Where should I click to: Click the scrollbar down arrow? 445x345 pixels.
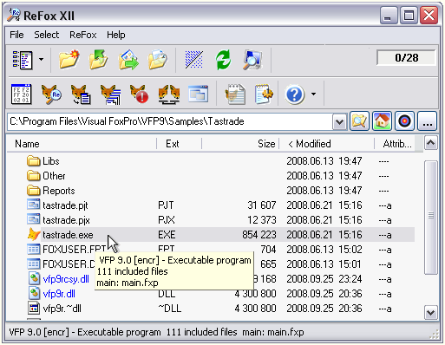pyautogui.click(x=431, y=313)
